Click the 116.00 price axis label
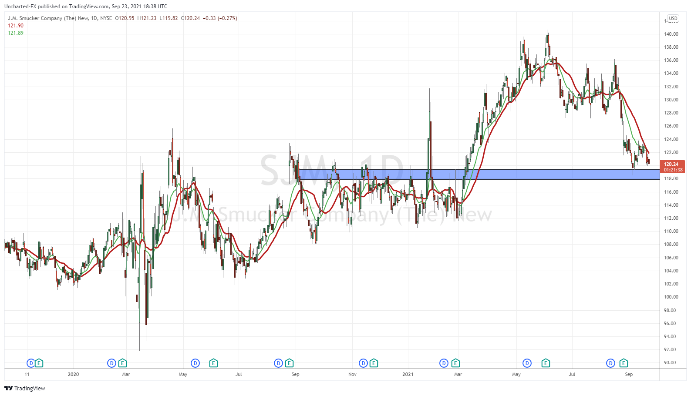691x396 pixels. coord(671,192)
